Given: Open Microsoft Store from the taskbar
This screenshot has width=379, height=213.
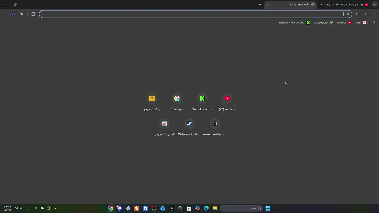Looking at the screenshot, I should [189, 208].
